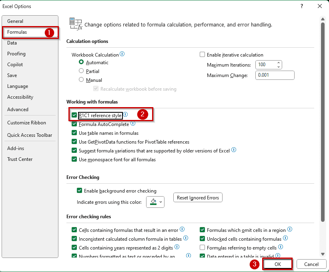Decrease Maximum Iterations with spinner down arrow

pyautogui.click(x=279, y=67)
